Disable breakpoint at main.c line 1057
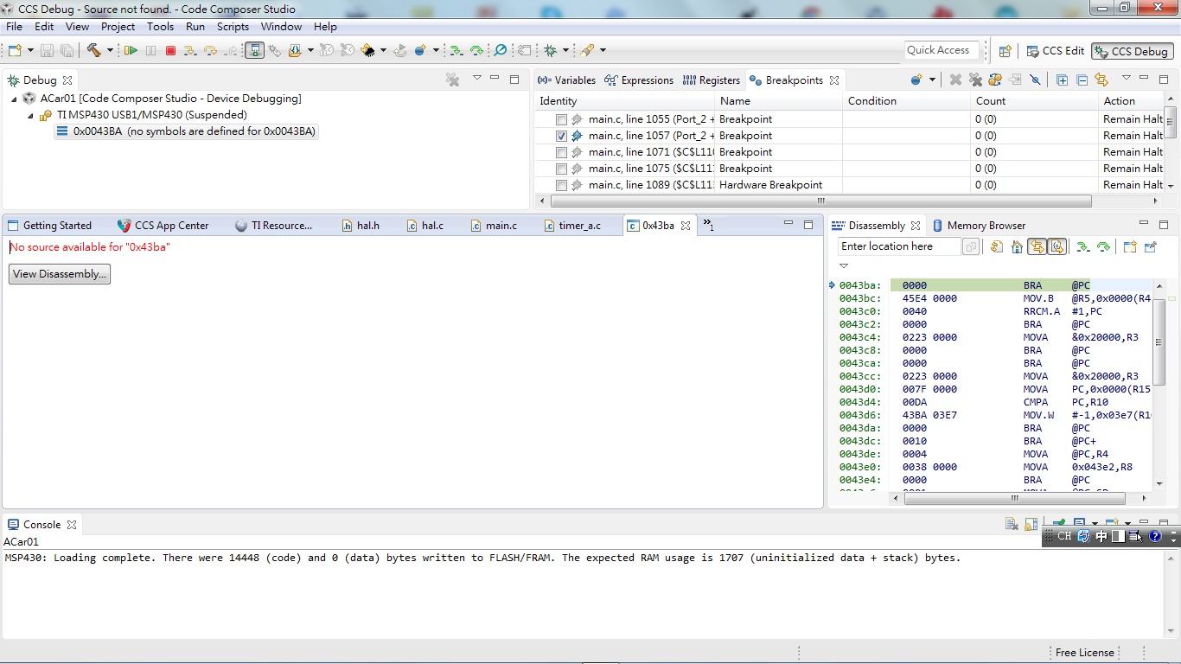The width and height of the screenshot is (1181, 664). tap(562, 136)
